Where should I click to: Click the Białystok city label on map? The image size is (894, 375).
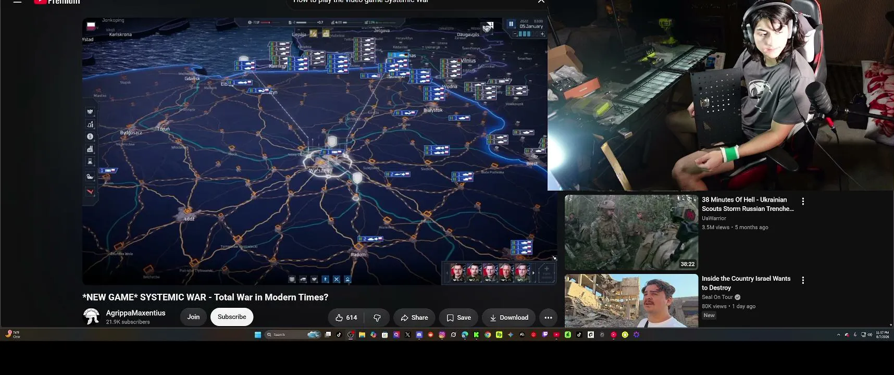[433, 110]
